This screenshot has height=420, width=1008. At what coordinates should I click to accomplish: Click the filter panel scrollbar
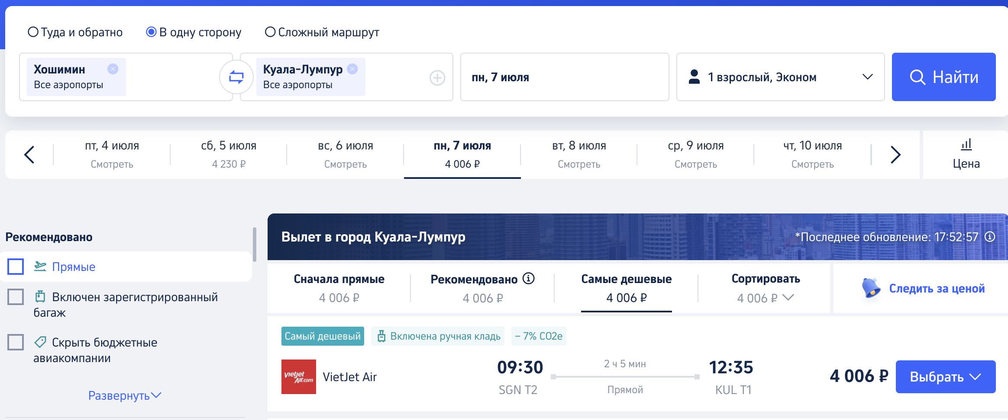(x=255, y=245)
